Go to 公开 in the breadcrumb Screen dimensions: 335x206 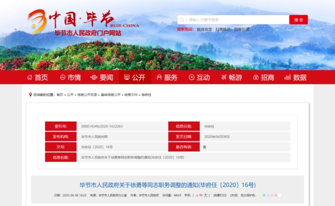click(x=70, y=95)
